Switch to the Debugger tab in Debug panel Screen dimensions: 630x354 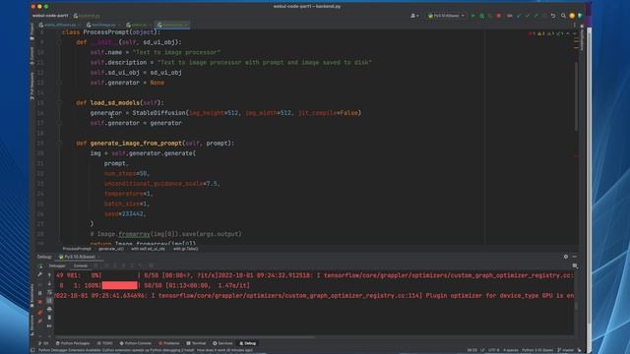coord(57,265)
